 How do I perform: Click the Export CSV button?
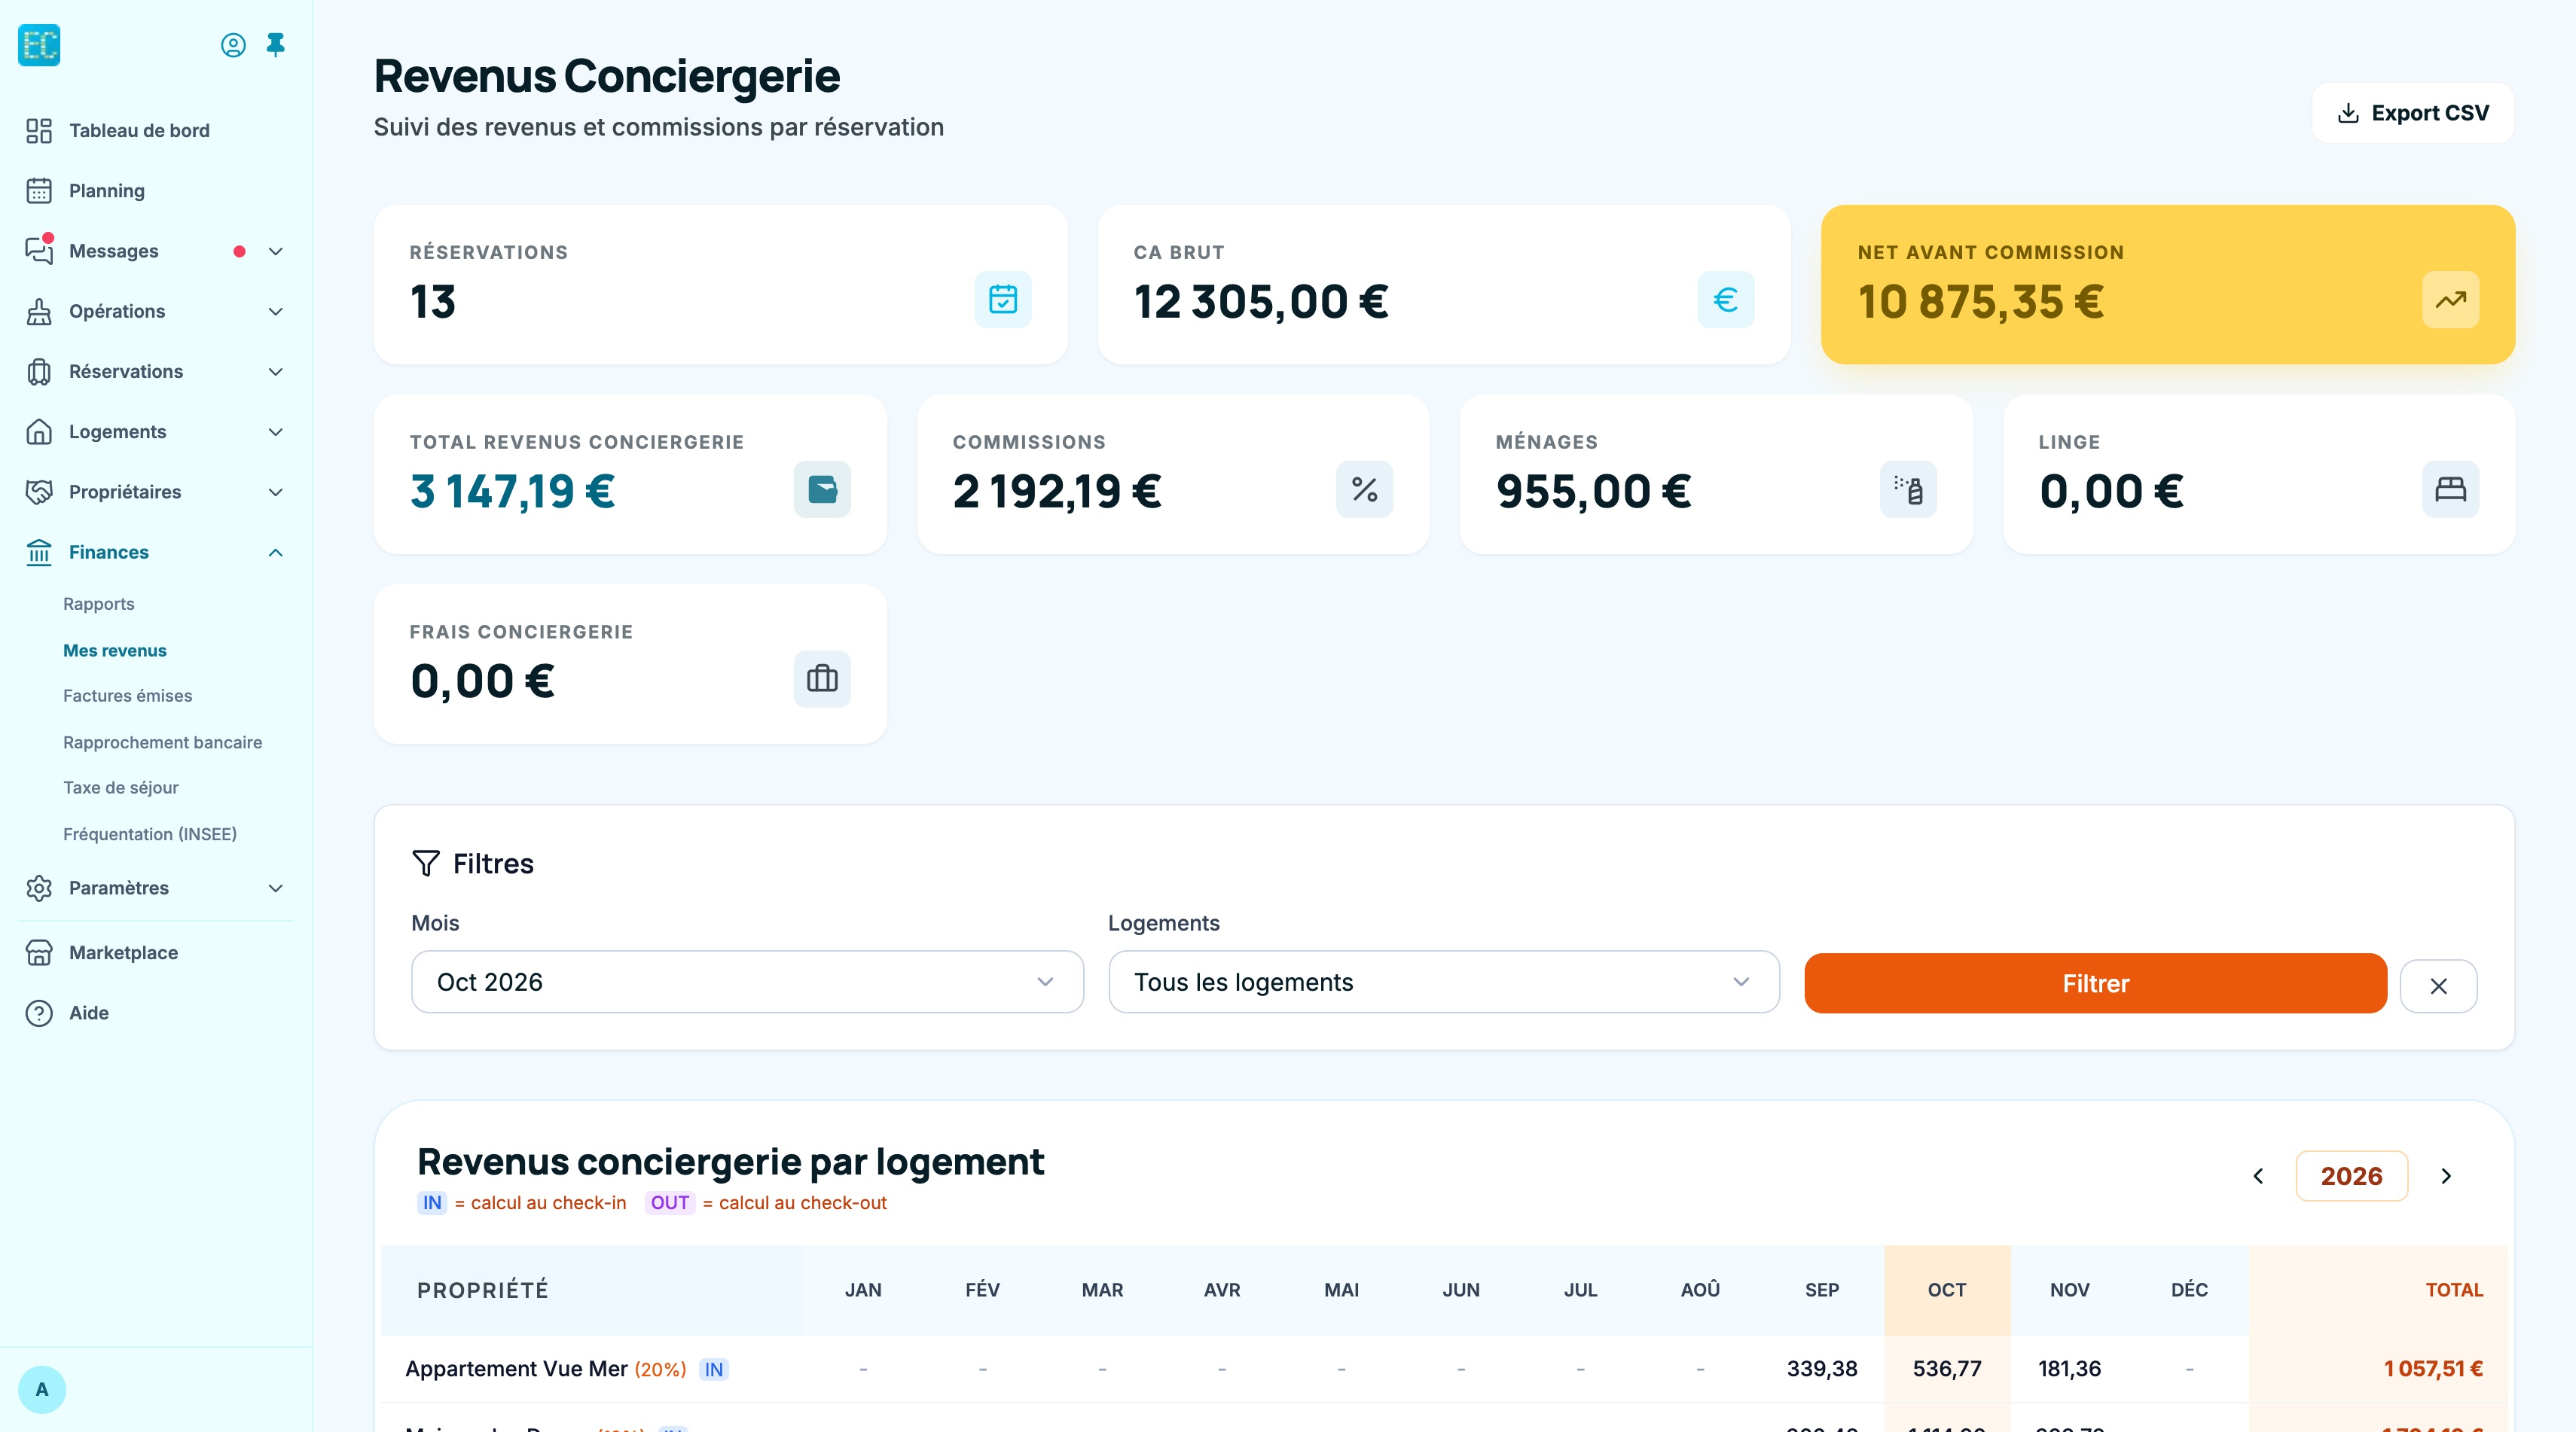tap(2412, 113)
